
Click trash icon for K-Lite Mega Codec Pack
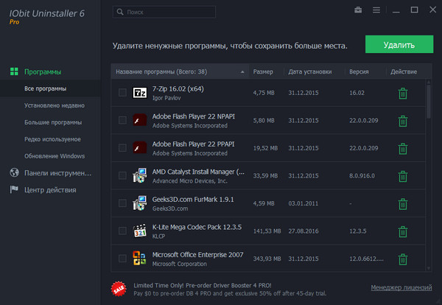click(x=402, y=231)
